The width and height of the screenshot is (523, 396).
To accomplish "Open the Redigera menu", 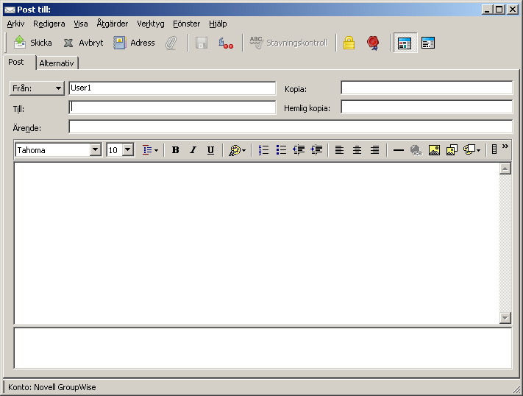I will coord(49,24).
